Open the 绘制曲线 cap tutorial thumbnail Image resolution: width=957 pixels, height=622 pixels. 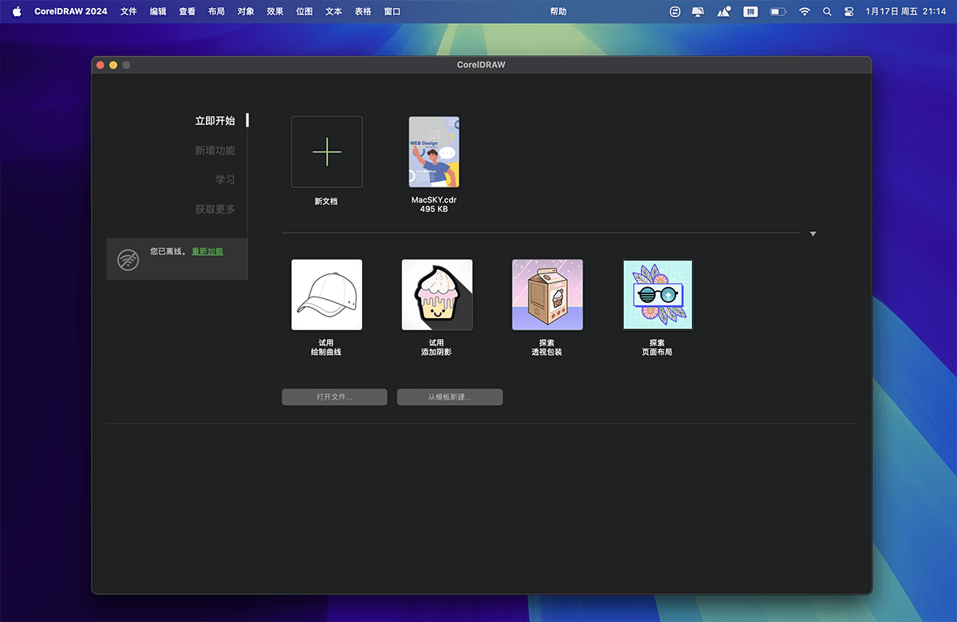pyautogui.click(x=327, y=295)
